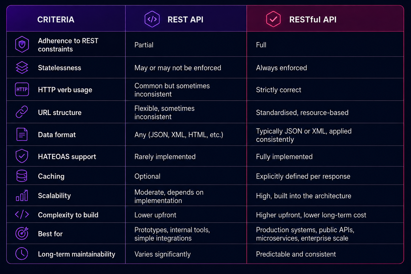Click the 'Lower upfront' cell
411x274 pixels.
pos(155,215)
